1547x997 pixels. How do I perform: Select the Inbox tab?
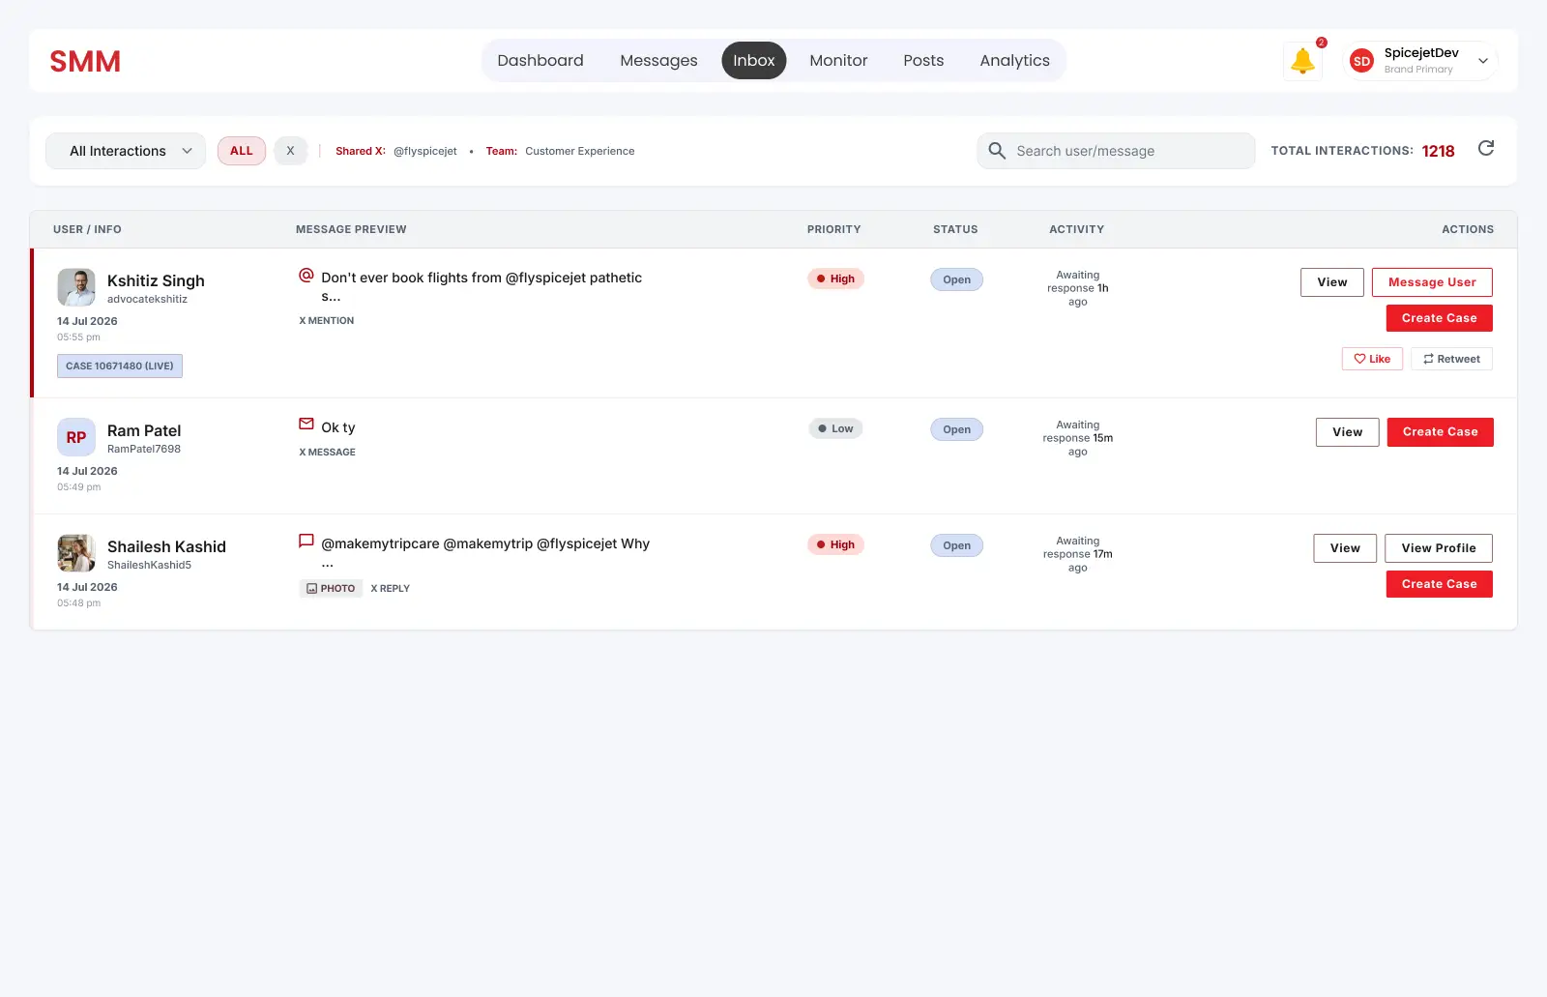pos(754,60)
